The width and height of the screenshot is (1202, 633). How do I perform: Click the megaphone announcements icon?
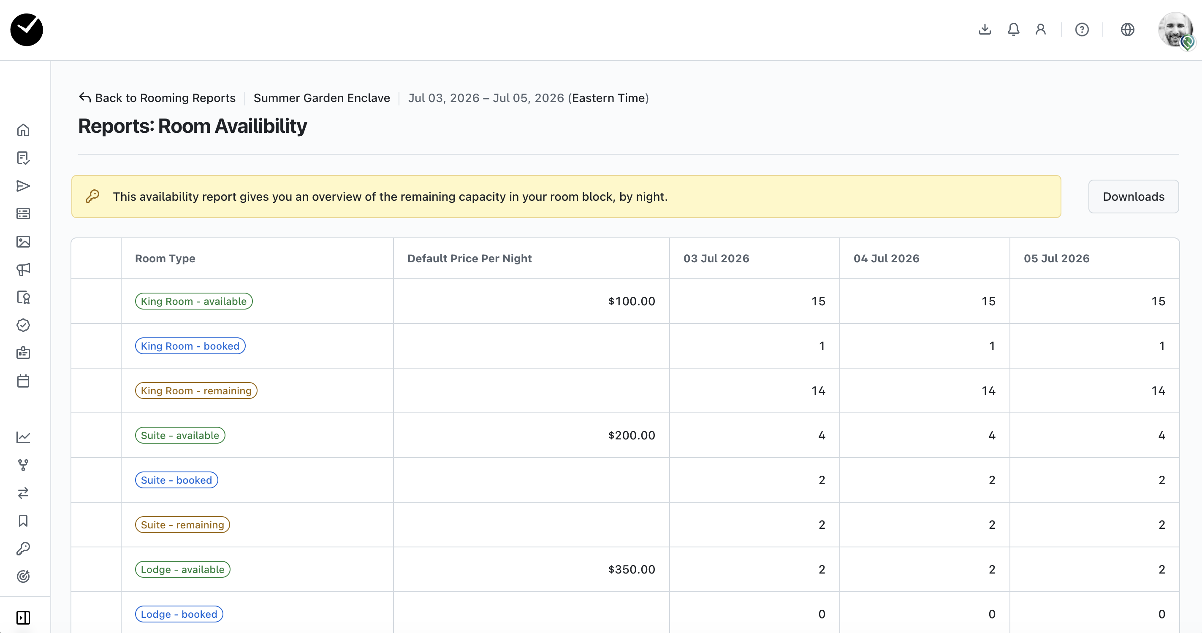23,269
